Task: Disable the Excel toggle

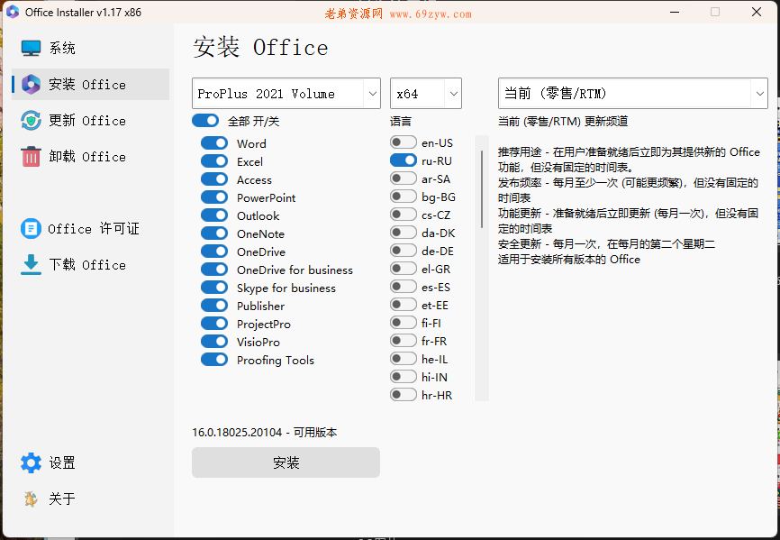Action: 214,161
